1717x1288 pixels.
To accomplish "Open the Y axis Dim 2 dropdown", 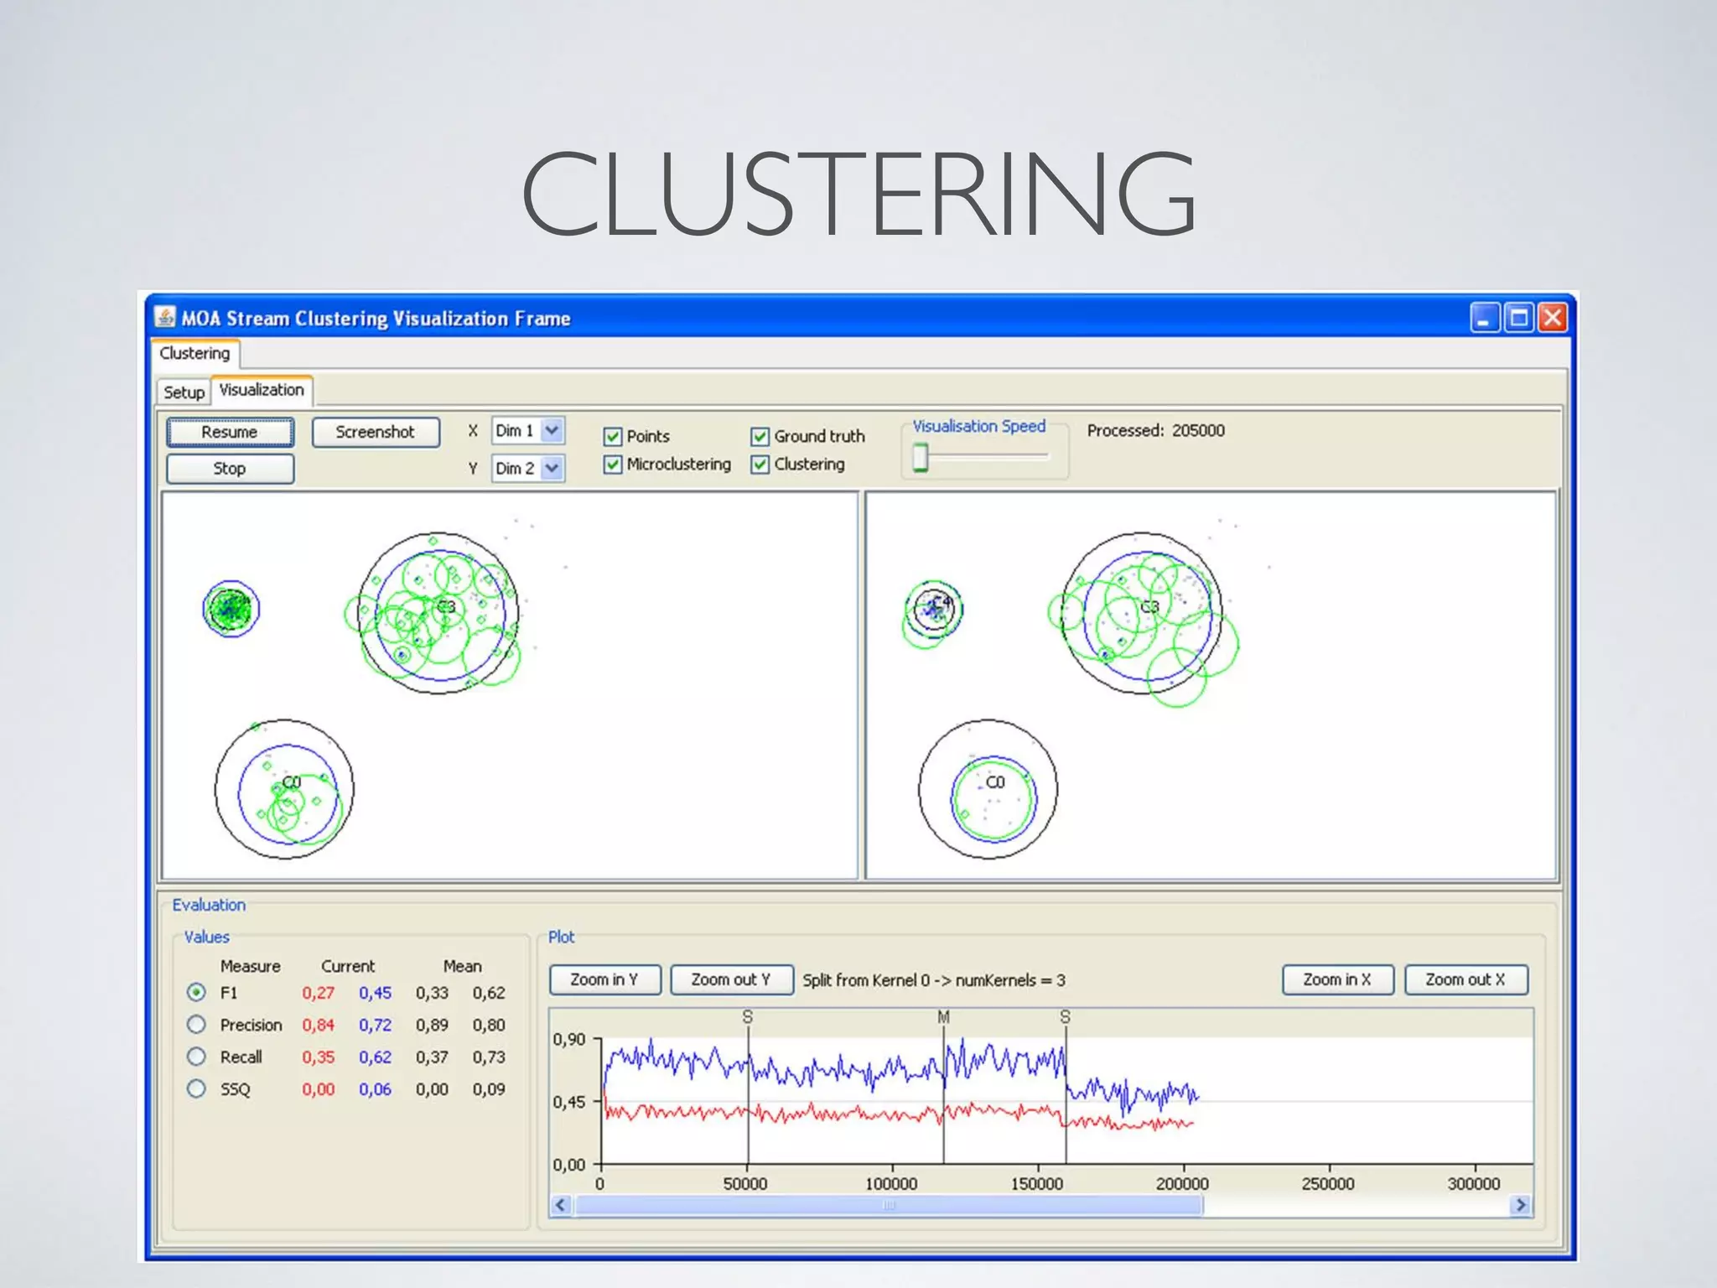I will (x=528, y=468).
